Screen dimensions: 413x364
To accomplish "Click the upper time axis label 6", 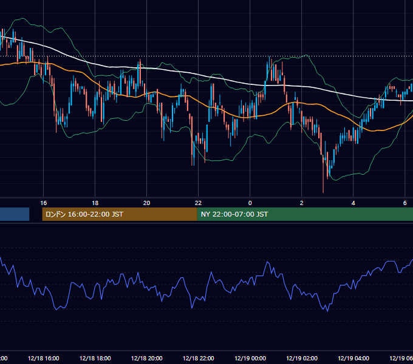I will tap(405, 203).
